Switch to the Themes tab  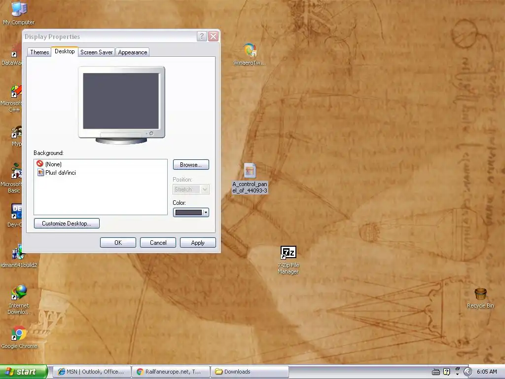tap(39, 52)
